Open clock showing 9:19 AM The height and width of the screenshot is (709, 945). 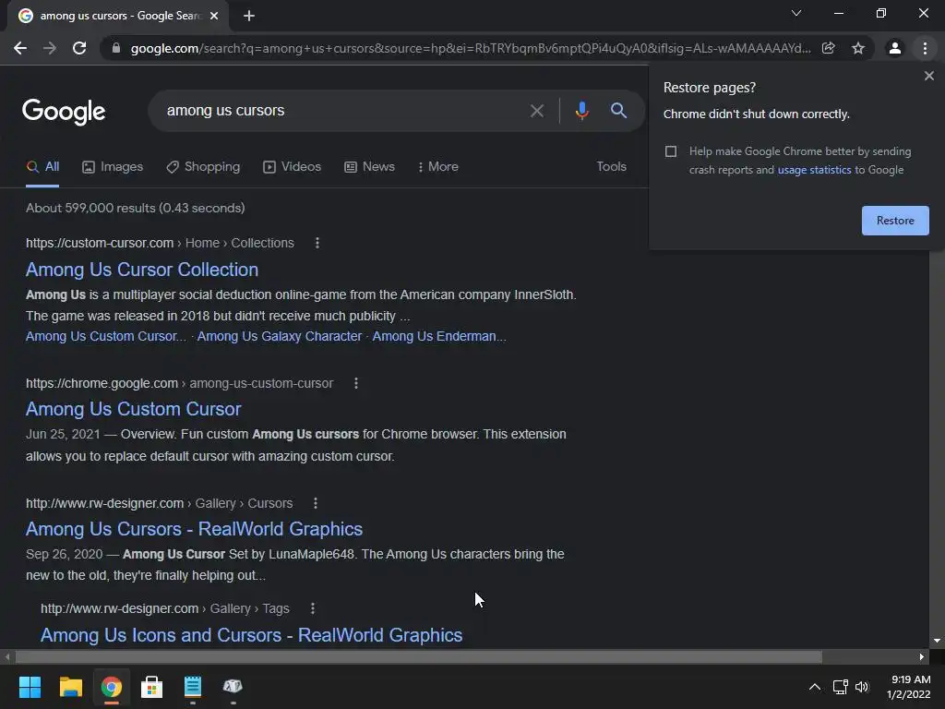pyautogui.click(x=909, y=687)
